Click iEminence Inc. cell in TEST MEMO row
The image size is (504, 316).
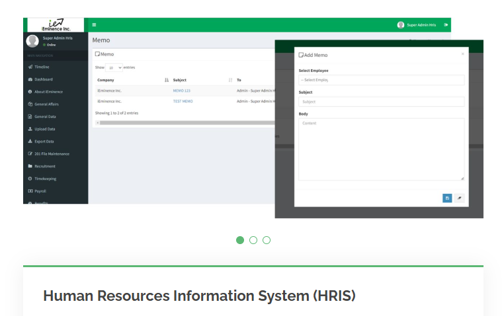click(x=109, y=102)
